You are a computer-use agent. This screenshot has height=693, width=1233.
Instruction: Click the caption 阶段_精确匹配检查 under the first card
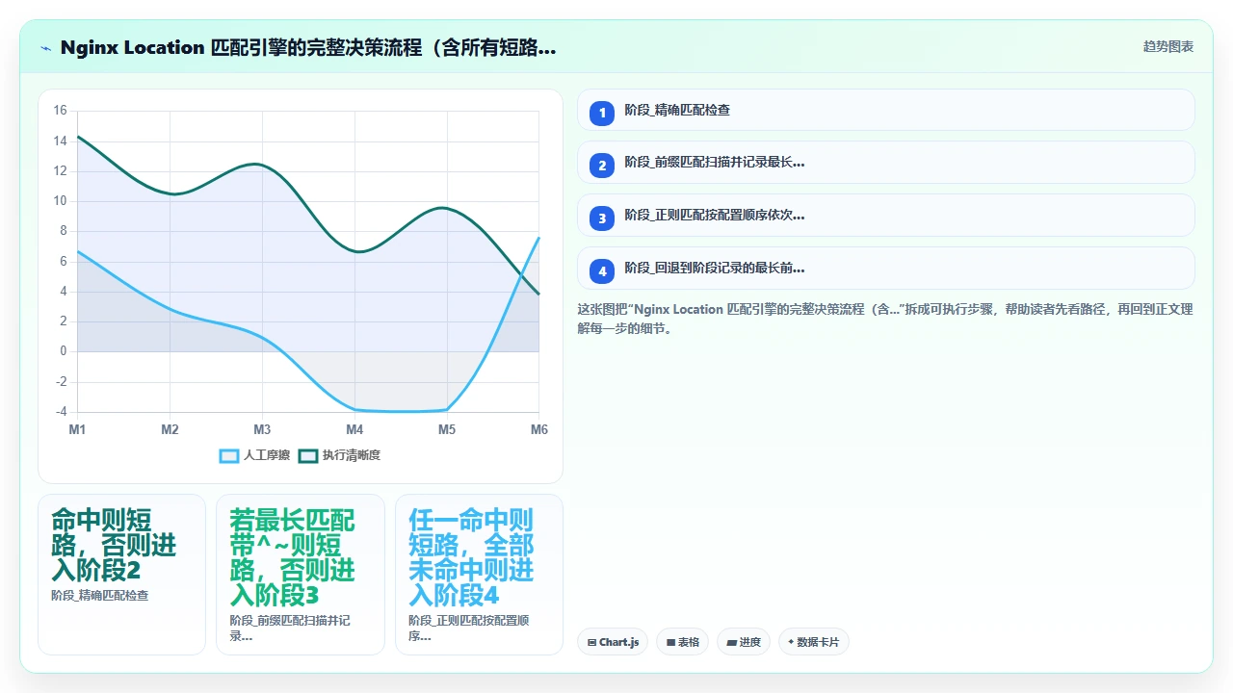pyautogui.click(x=100, y=596)
